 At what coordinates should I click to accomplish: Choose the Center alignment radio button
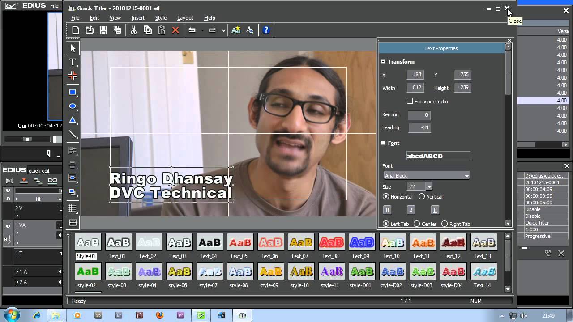tap(417, 224)
